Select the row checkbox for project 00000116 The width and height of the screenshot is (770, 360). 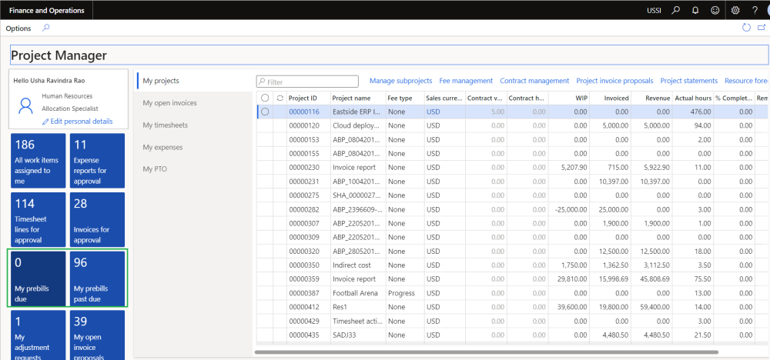coord(265,112)
